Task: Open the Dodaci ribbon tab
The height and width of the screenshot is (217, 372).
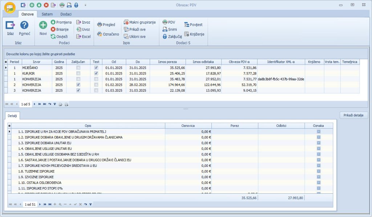Action: click(x=66, y=14)
